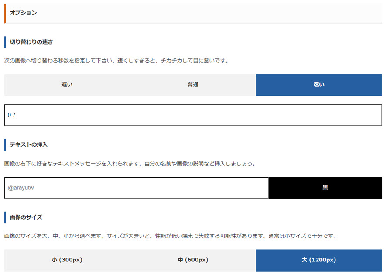Click the seconds input showing 0.7
Viewport: 386px width, 275px height.
193,115
